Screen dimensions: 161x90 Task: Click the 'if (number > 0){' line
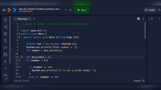(x=37, y=60)
